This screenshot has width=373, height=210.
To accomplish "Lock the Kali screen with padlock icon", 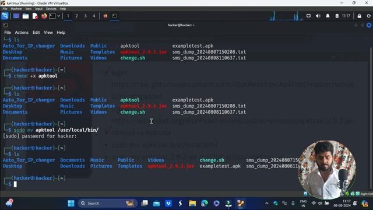I will click(x=360, y=16).
